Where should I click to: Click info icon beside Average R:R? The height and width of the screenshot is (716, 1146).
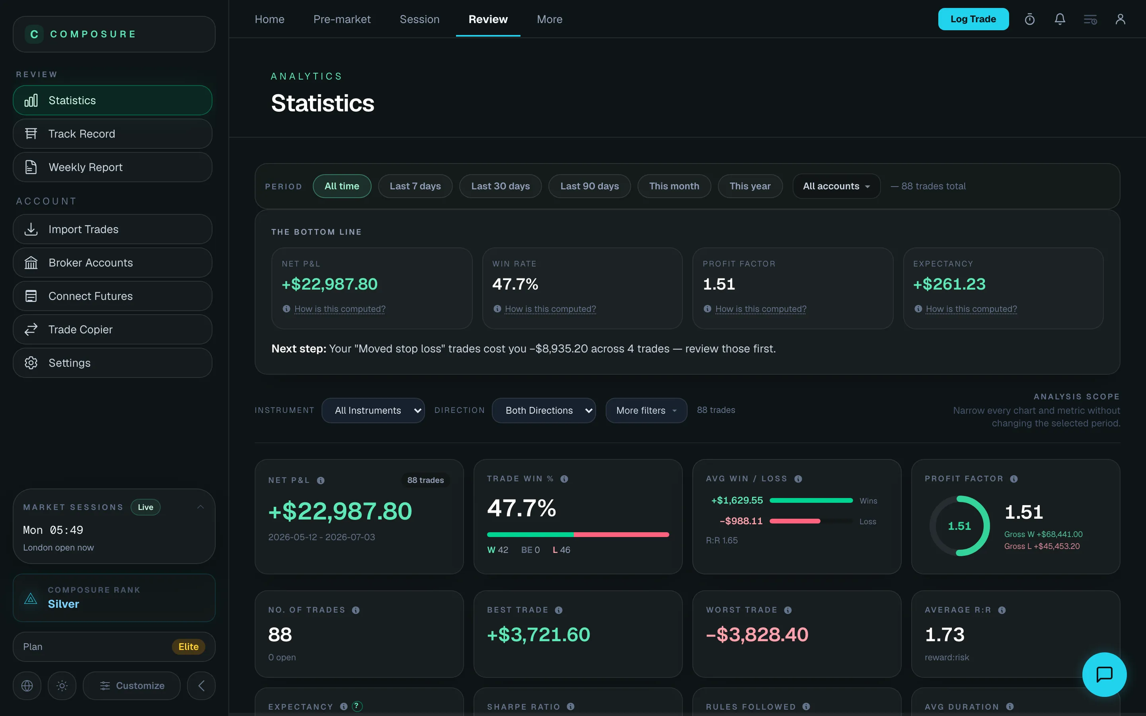point(1002,610)
